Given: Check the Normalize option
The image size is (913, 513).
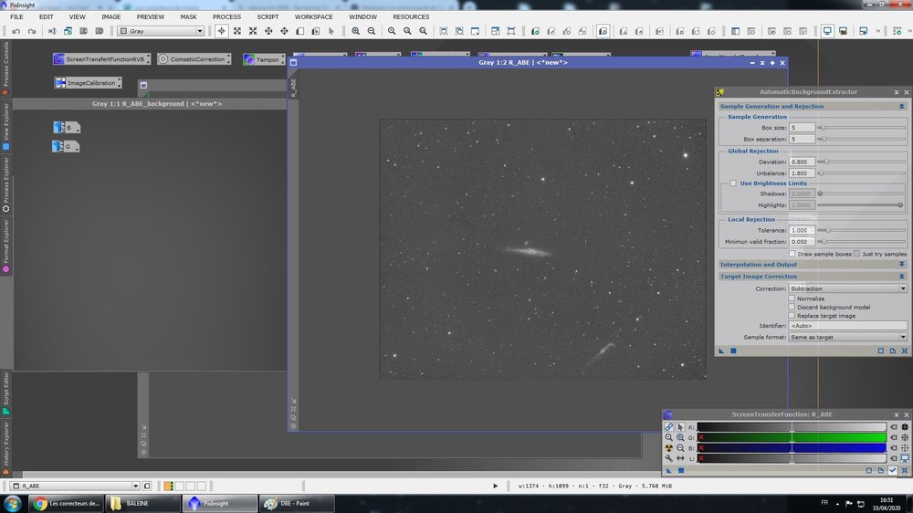Looking at the screenshot, I should coord(792,298).
